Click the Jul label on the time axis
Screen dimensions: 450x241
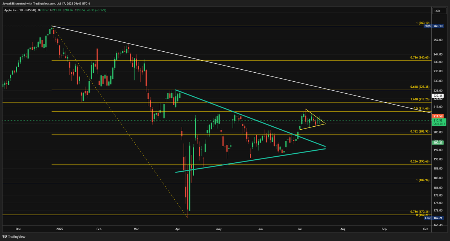300,229
